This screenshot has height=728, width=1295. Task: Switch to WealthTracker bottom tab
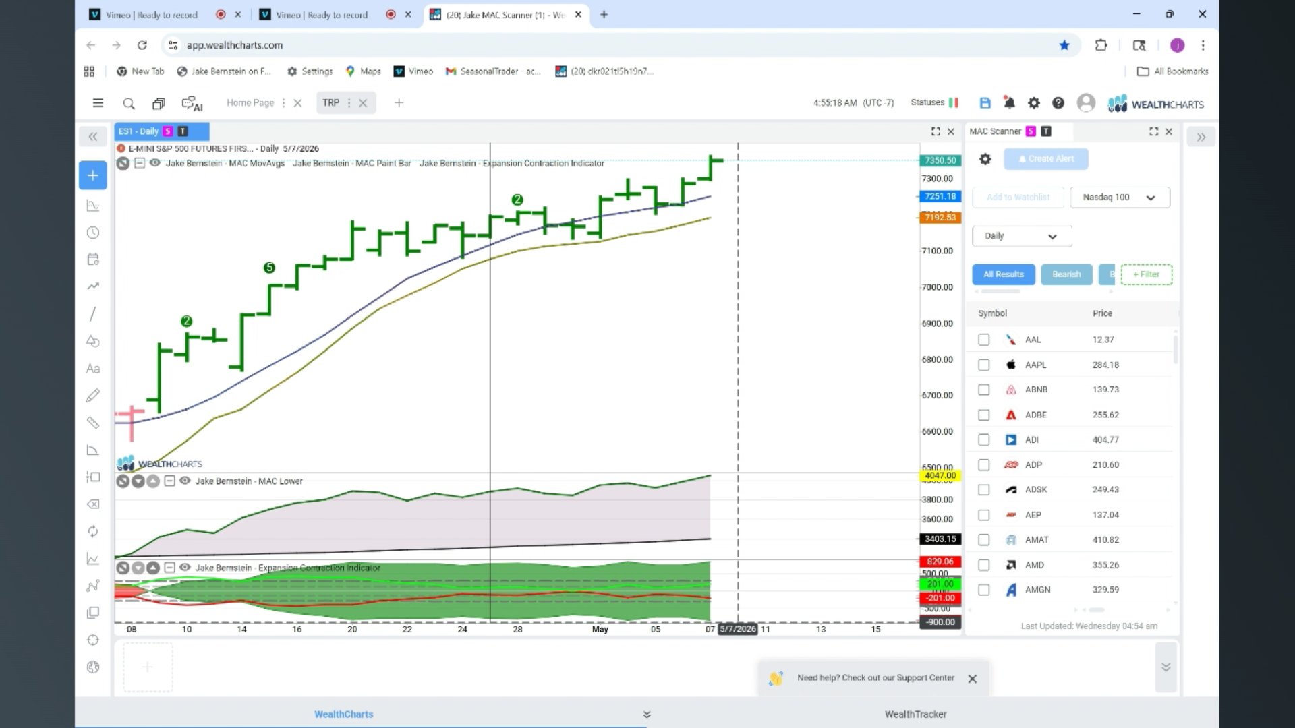click(915, 714)
